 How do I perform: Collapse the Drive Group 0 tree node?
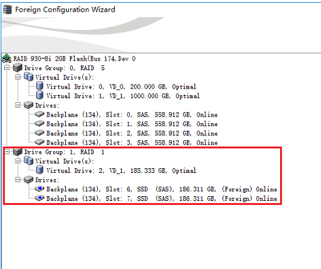(x=7, y=67)
